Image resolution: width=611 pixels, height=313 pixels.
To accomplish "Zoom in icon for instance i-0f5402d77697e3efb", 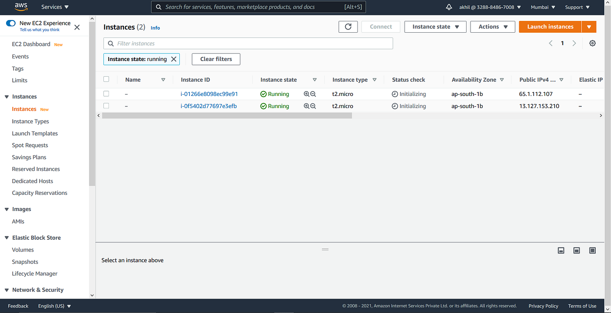I will pyautogui.click(x=306, y=106).
